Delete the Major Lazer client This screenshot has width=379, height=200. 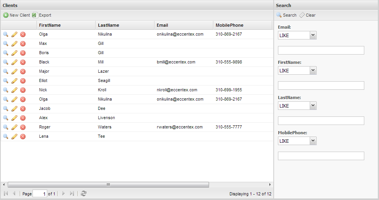click(23, 72)
